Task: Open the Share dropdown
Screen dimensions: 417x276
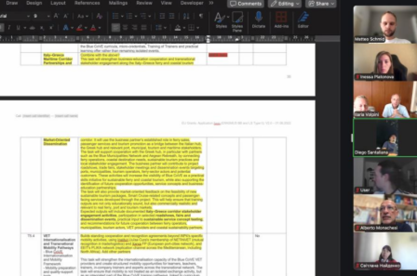Action: [321, 4]
